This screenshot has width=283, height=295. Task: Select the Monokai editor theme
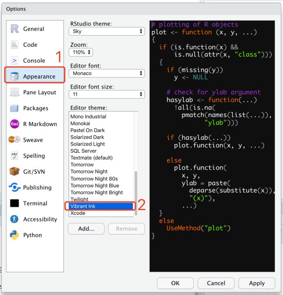click(x=101, y=124)
